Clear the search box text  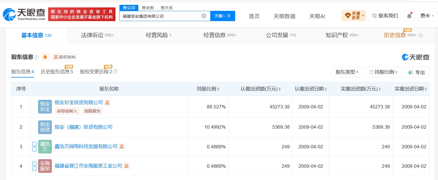(x=204, y=16)
